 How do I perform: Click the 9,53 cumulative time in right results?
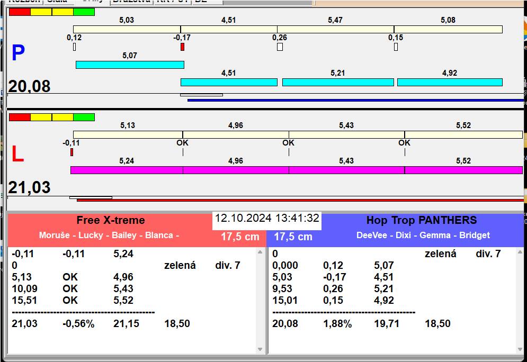282,289
